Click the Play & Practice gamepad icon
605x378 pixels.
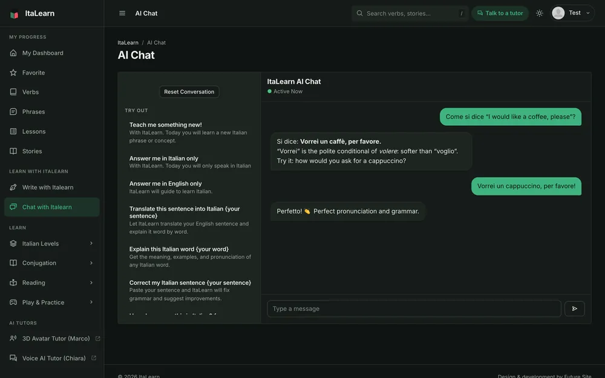tap(13, 302)
